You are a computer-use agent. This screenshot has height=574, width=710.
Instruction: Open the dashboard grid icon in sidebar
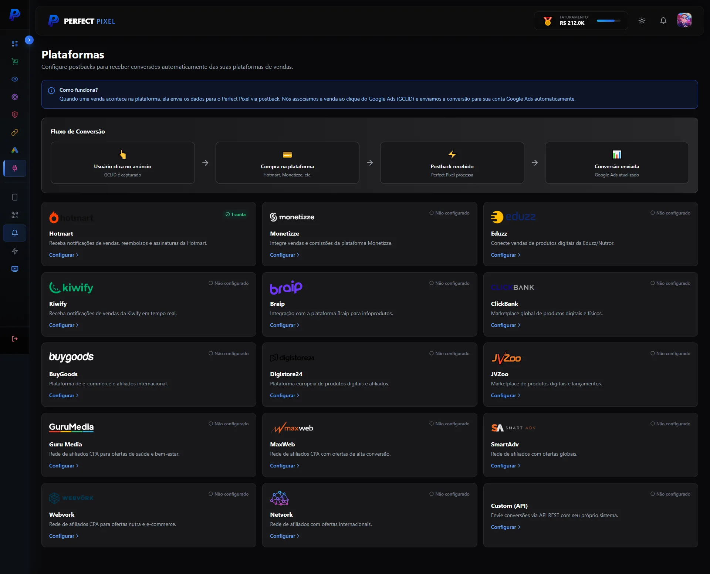[15, 44]
